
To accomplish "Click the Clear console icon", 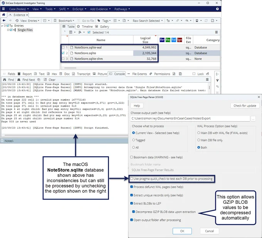I will (x=45, y=80).
